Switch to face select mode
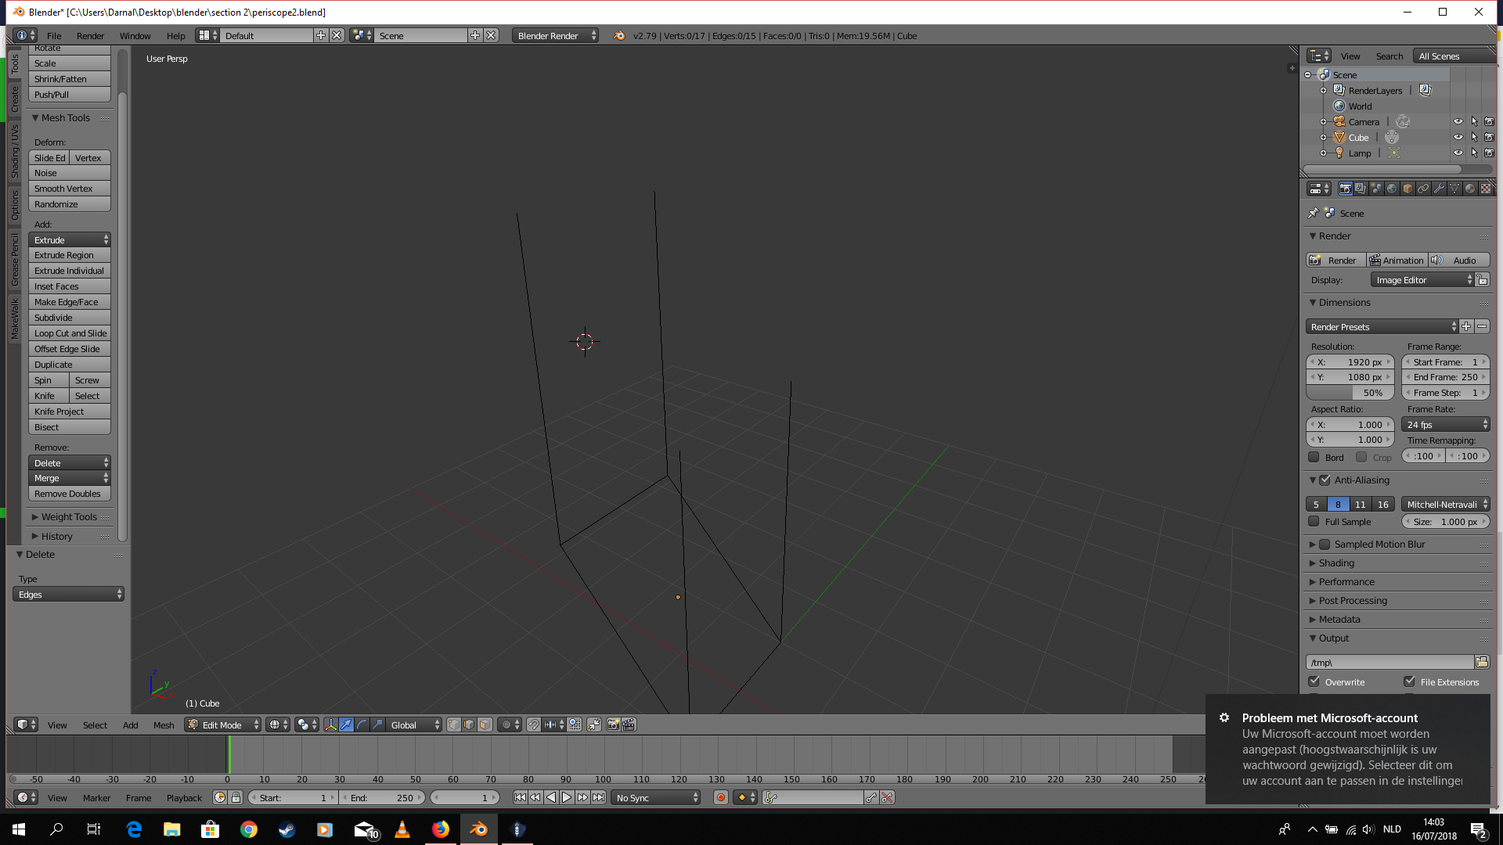The width and height of the screenshot is (1503, 845). coord(485,725)
